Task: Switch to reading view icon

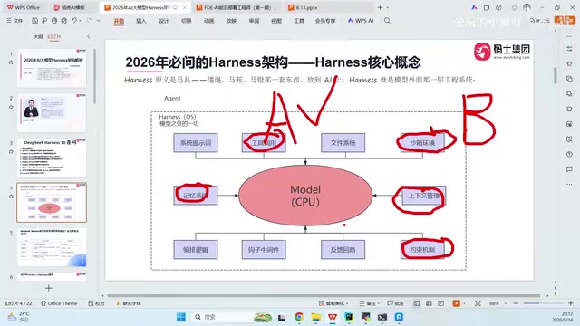Action: (x=441, y=303)
